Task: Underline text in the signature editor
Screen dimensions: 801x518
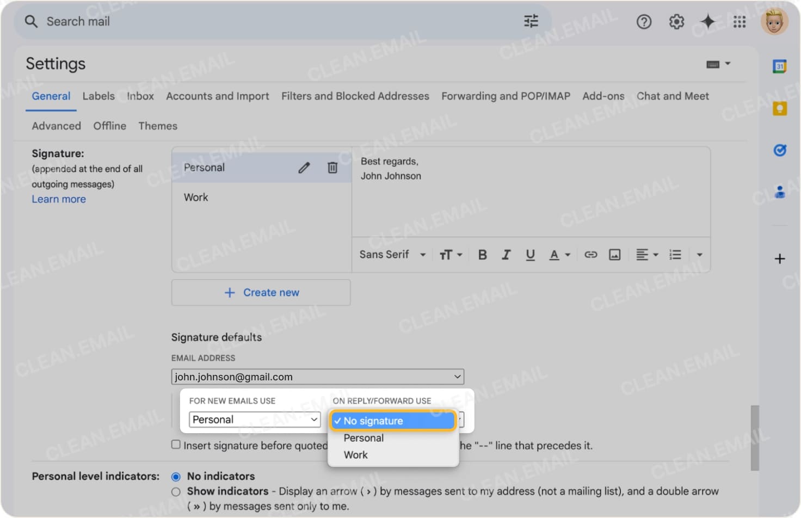Action: [530, 254]
